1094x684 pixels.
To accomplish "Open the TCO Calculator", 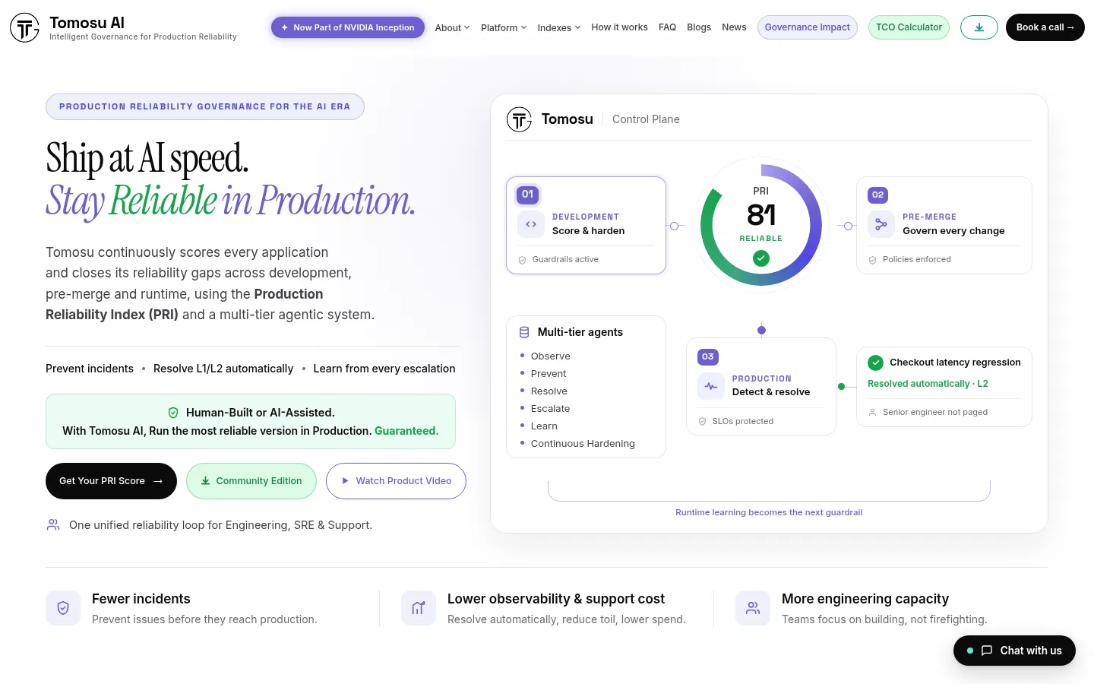I will tap(909, 27).
